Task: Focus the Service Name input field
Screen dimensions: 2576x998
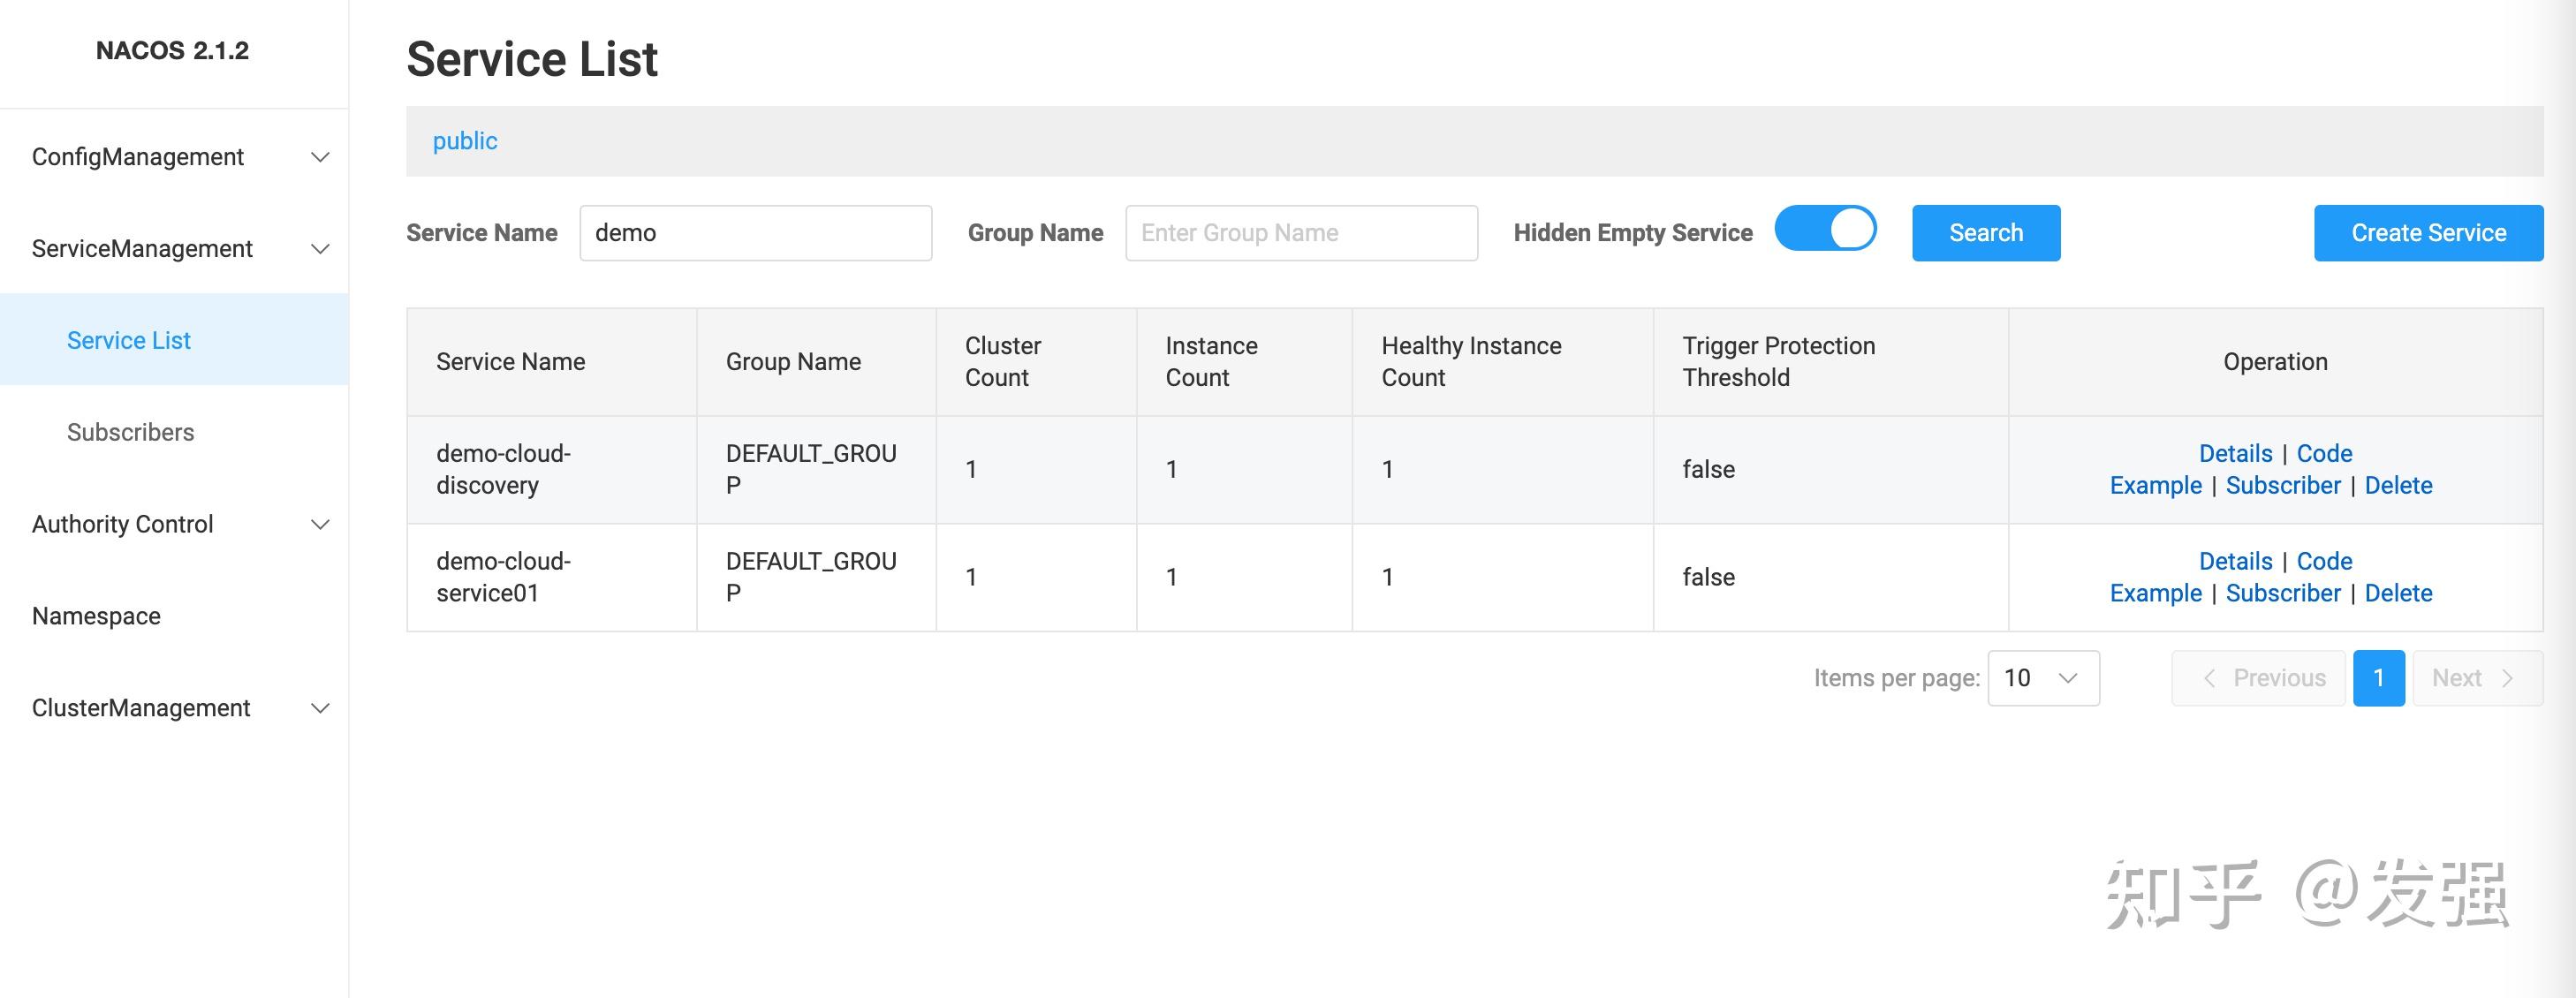Action: tap(756, 233)
